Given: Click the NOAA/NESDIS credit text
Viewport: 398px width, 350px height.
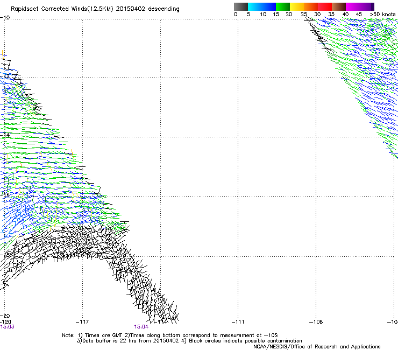Looking at the screenshot, I should 317,347.
